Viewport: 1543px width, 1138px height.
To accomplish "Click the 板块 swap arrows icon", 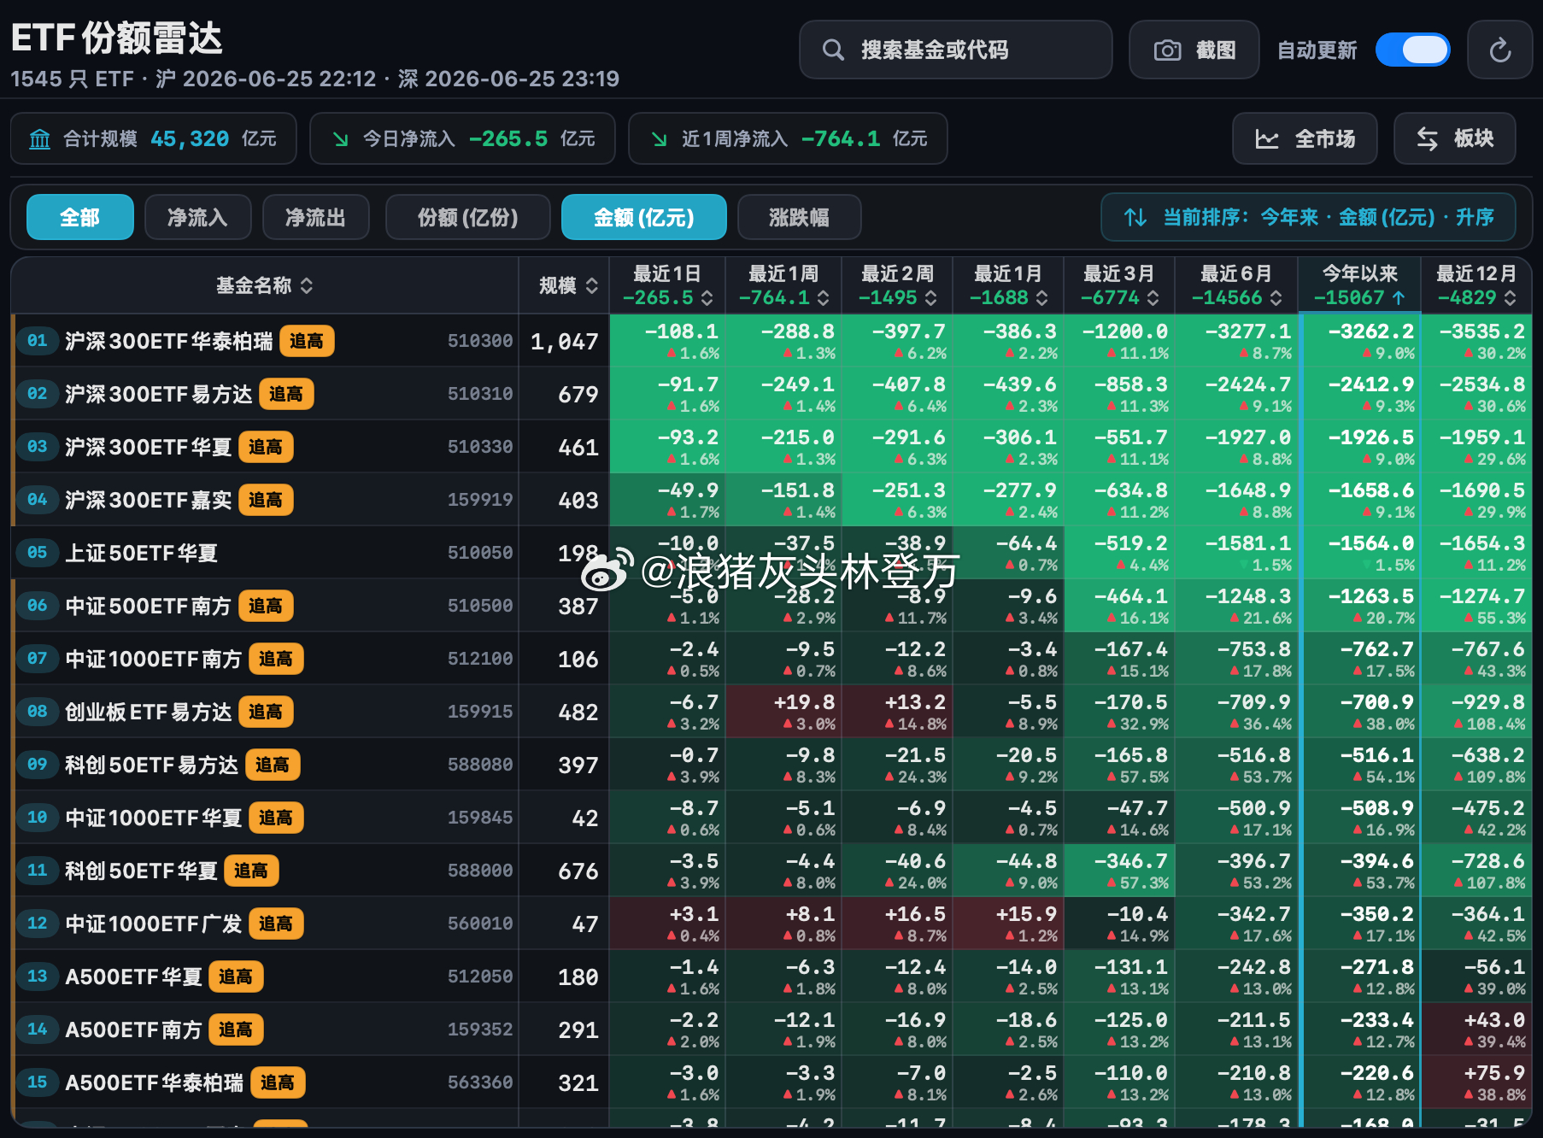I will [x=1427, y=139].
